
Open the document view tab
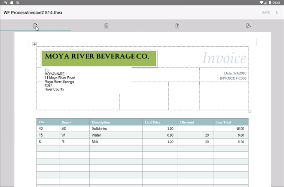pyautogui.click(x=35, y=26)
